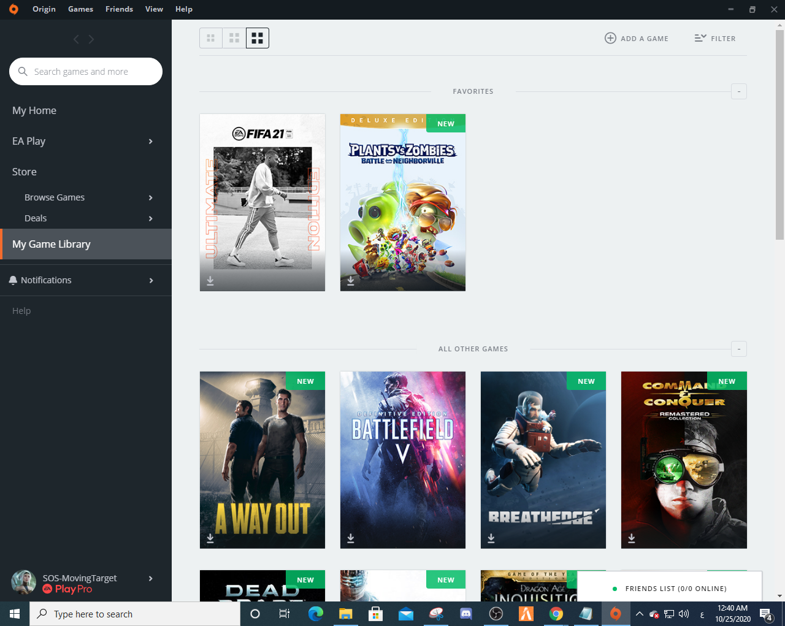Viewport: 785px width, 626px height.
Task: Click the Notifications bell icon
Action: pyautogui.click(x=13, y=280)
